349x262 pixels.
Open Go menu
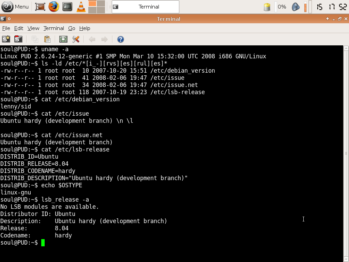[x=72, y=28]
